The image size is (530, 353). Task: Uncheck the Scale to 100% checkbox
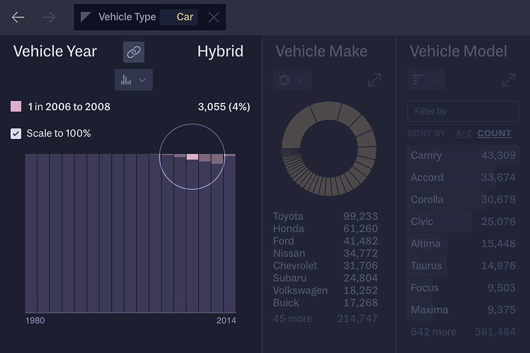15,133
